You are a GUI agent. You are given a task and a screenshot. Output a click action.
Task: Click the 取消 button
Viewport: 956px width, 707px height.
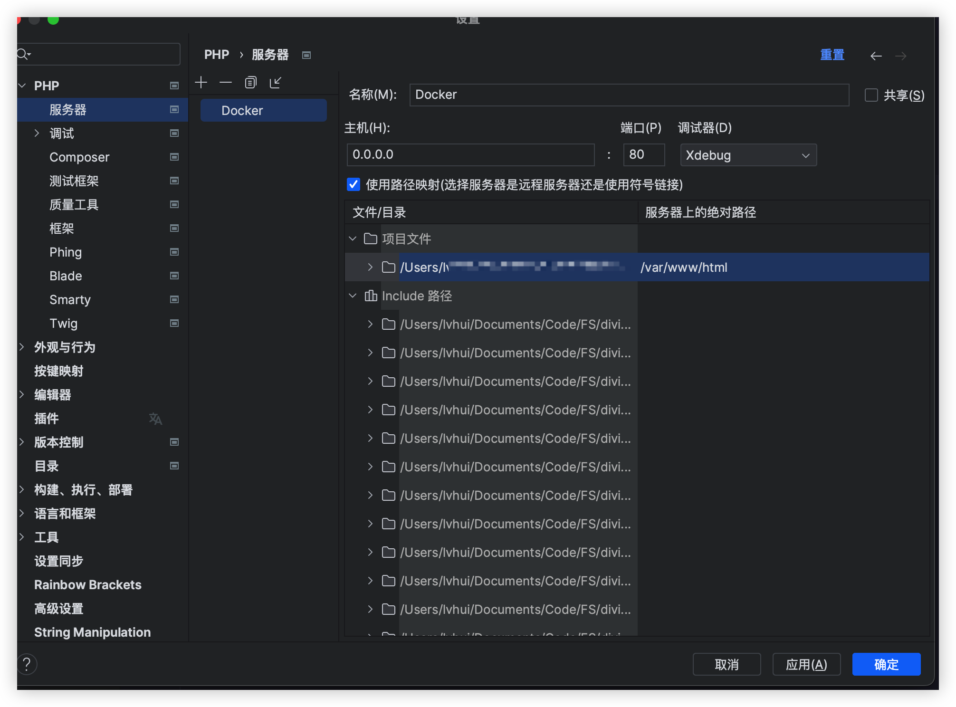(727, 664)
